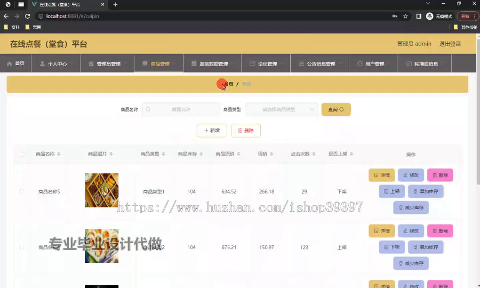Sort by 点击次数 column arrows

(x=314, y=154)
